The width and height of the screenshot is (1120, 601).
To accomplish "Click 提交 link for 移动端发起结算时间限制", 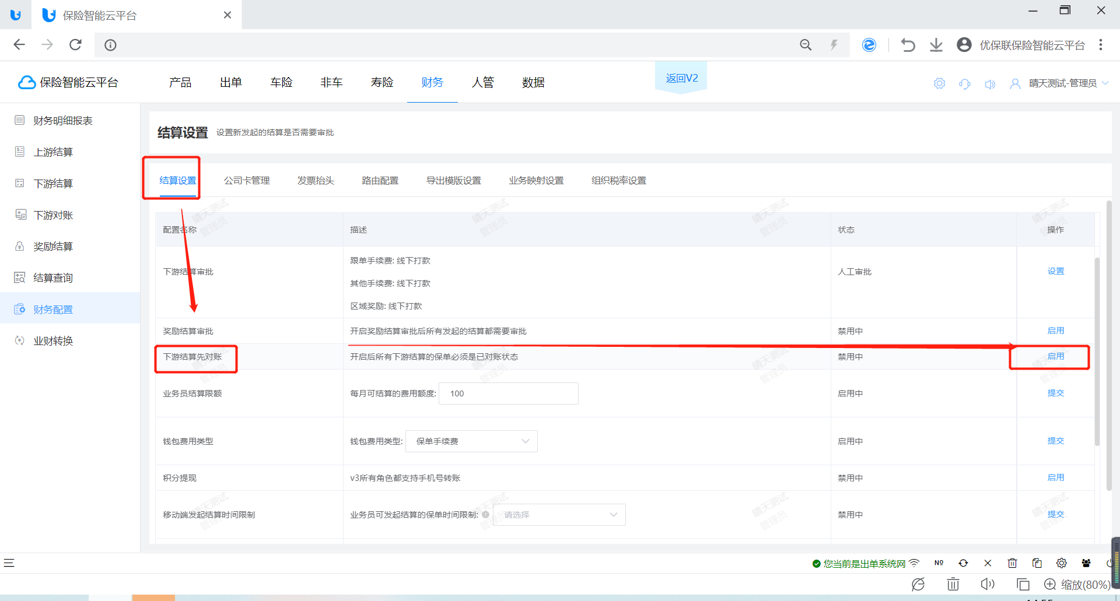I will pos(1056,514).
